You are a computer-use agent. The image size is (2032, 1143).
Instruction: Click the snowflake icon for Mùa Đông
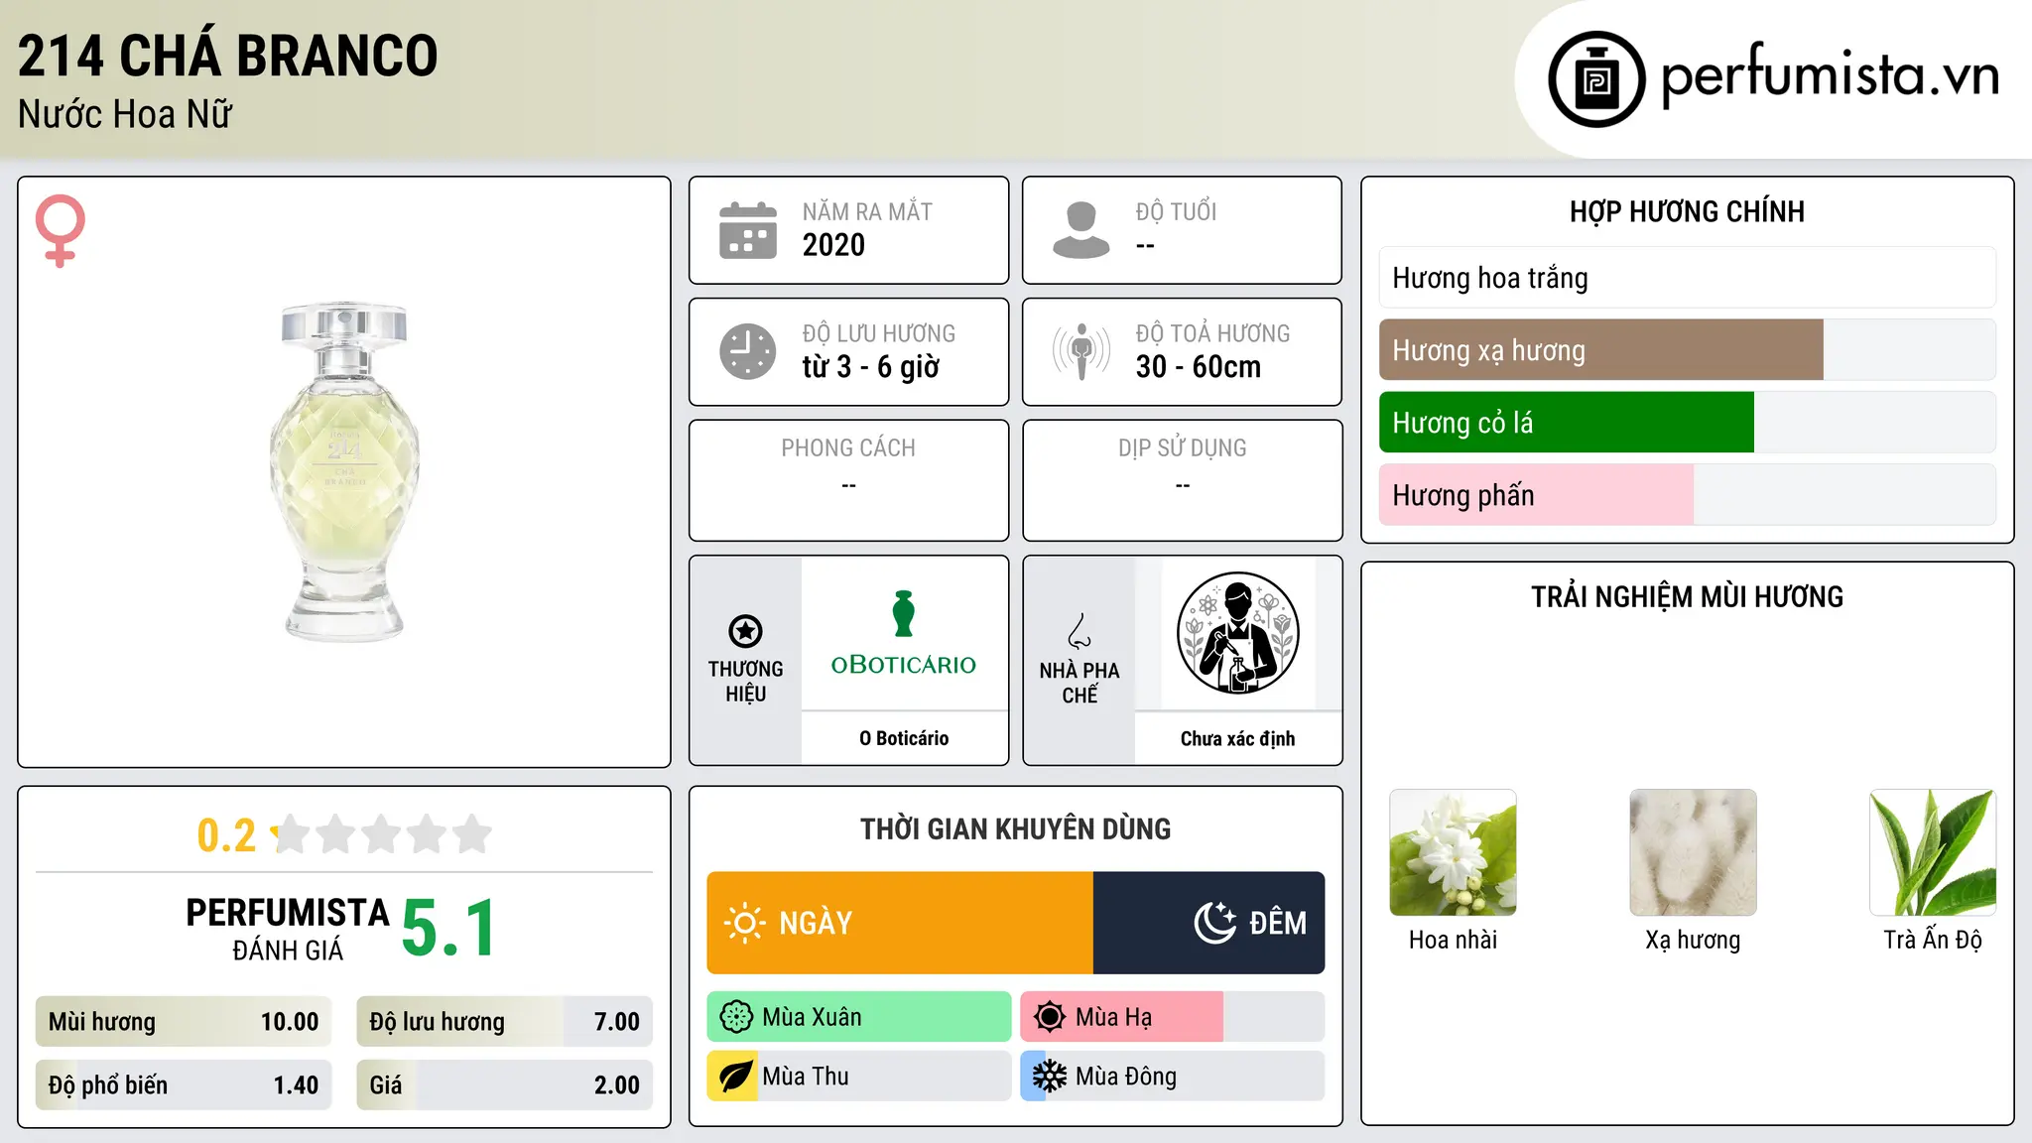coord(1050,1077)
